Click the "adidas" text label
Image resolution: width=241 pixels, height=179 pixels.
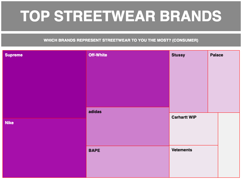pos(95,112)
